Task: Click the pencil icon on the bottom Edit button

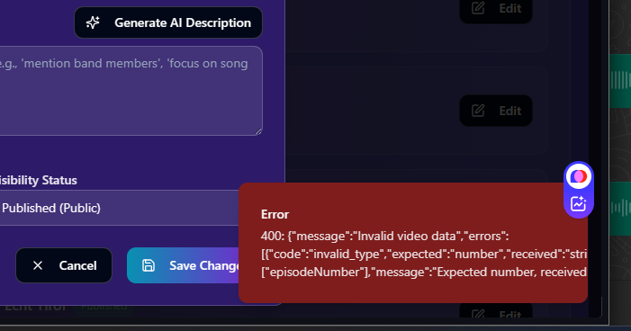Action: [x=478, y=314]
